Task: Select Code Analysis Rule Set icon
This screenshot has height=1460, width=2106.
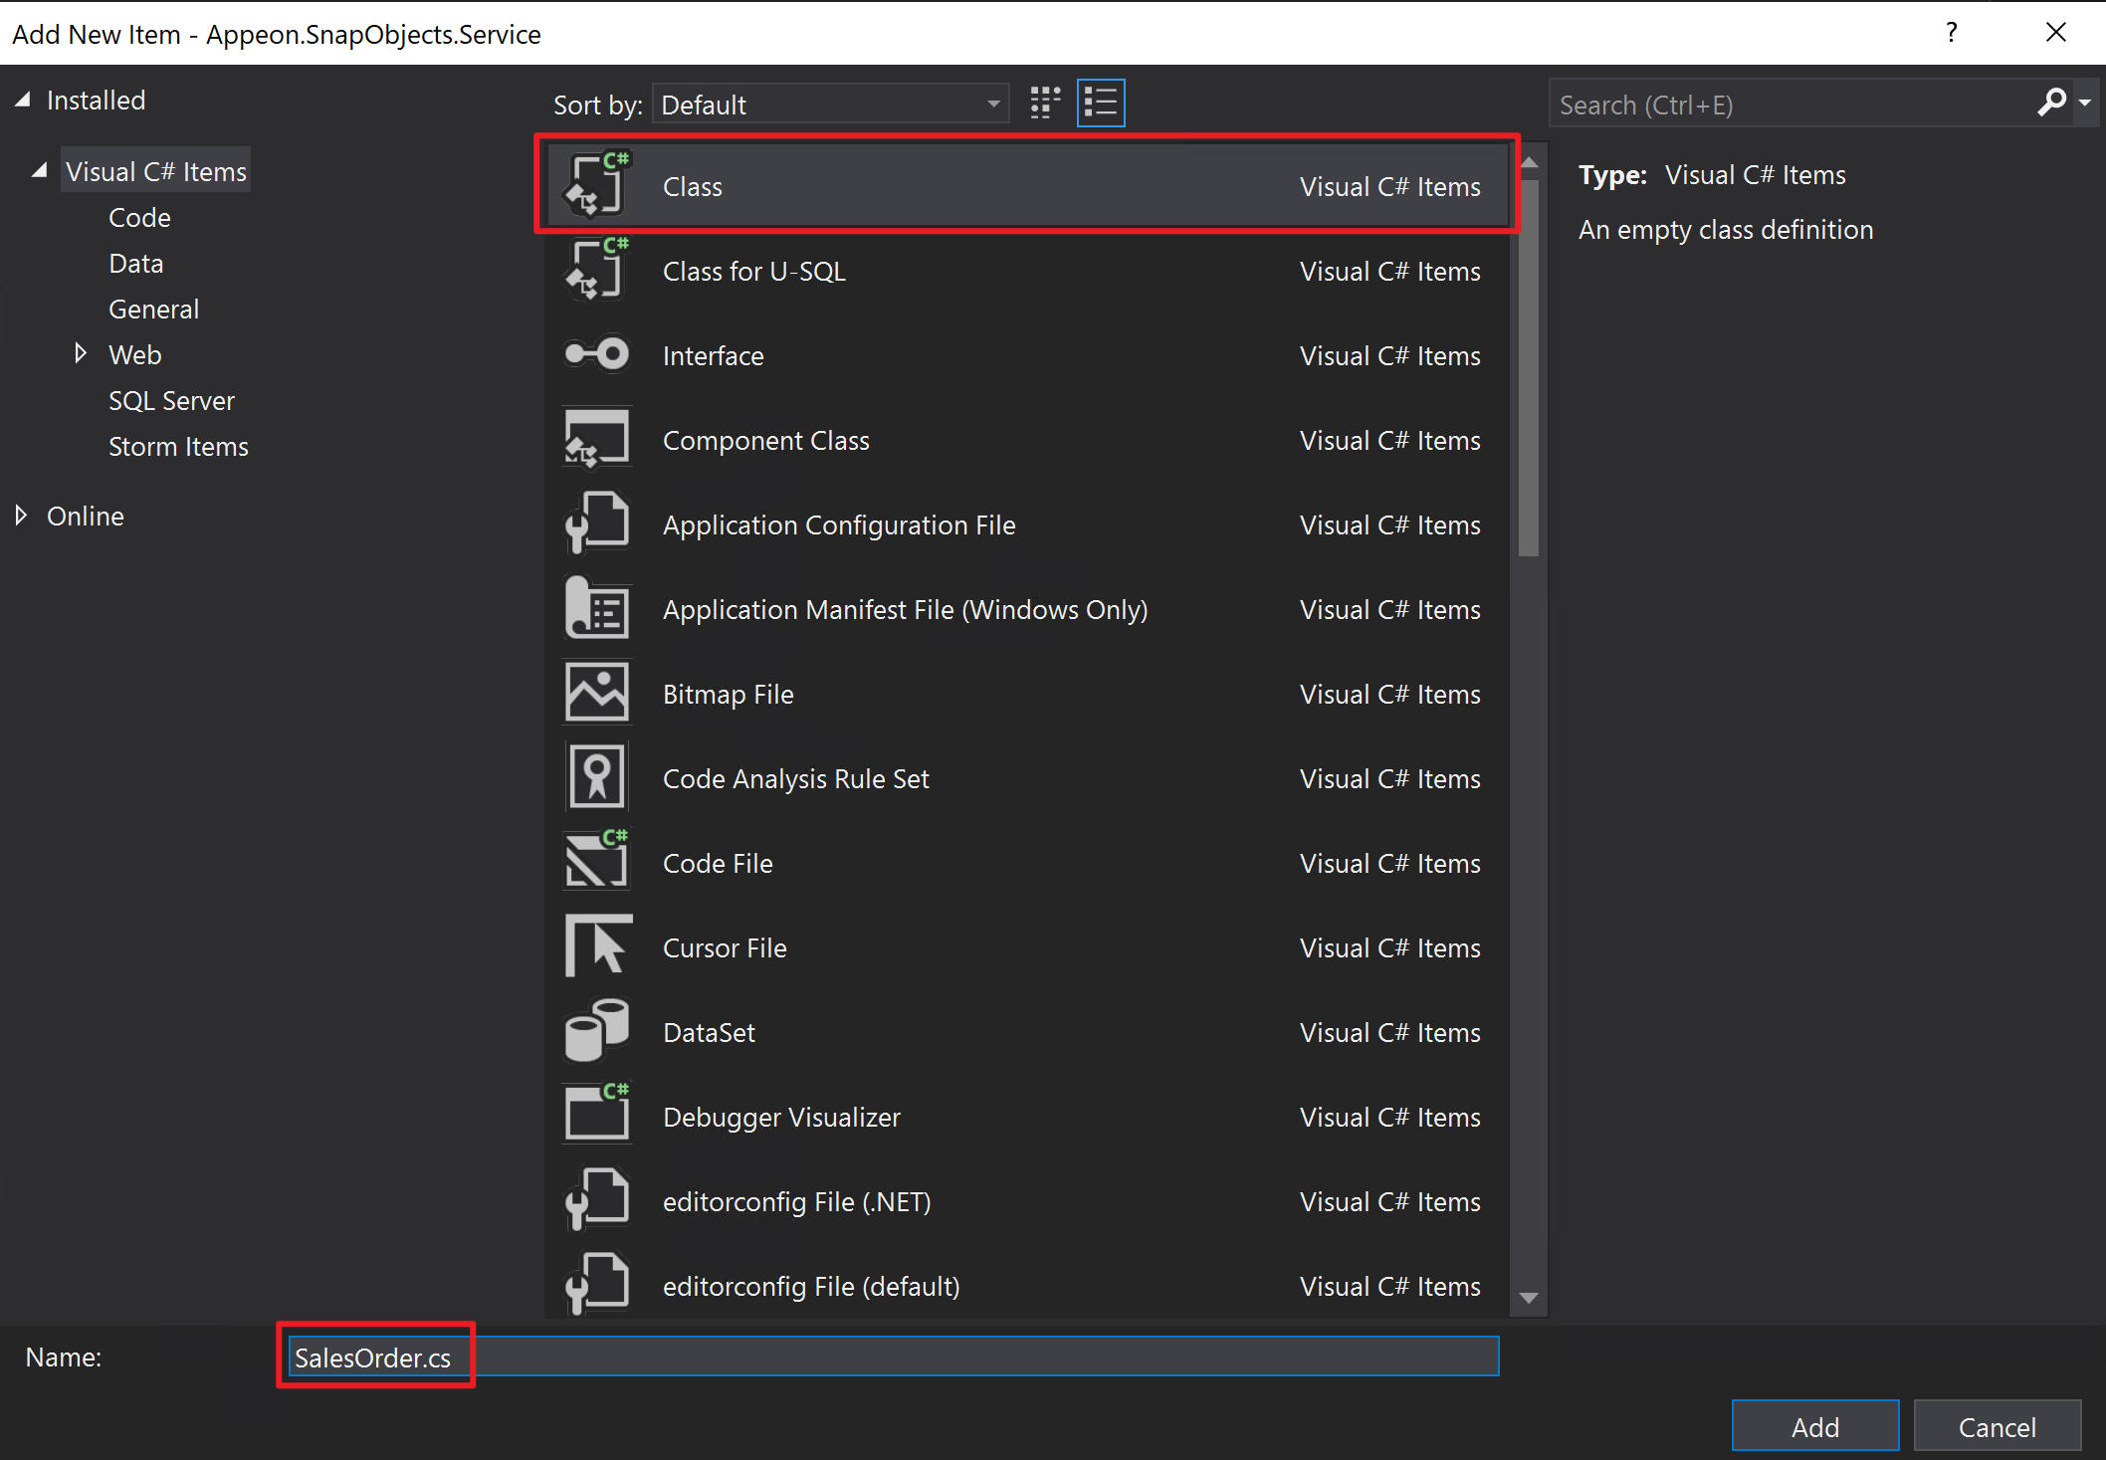Action: (x=596, y=777)
